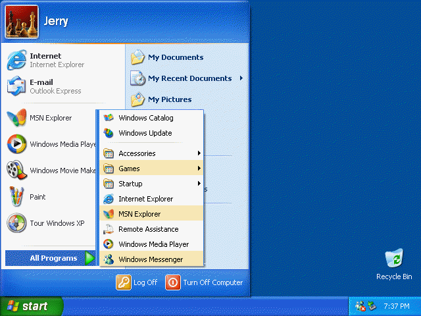Select Windows Update menu entry text
This screenshot has height=316, width=421.
click(145, 133)
